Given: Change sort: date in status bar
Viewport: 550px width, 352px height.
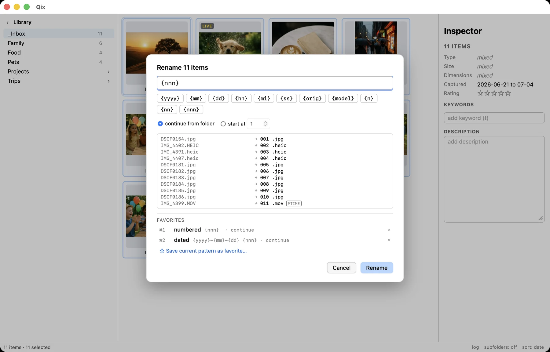Looking at the screenshot, I should click(x=533, y=347).
